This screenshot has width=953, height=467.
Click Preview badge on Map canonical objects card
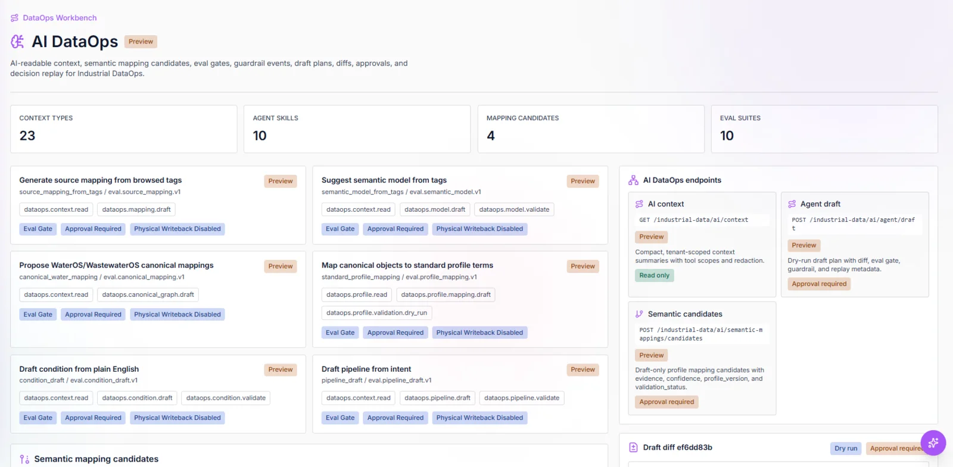[x=583, y=267]
